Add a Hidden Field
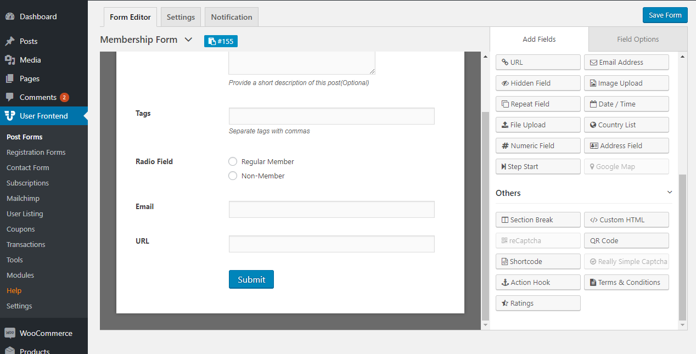696x354 pixels. (538, 83)
